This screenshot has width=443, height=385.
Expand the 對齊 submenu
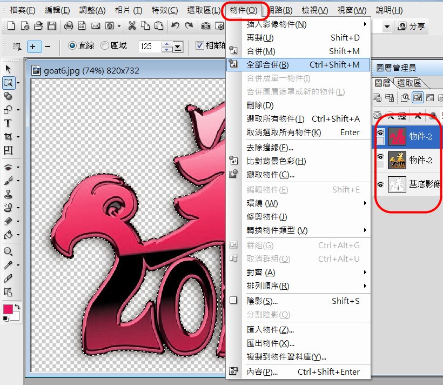click(x=365, y=272)
